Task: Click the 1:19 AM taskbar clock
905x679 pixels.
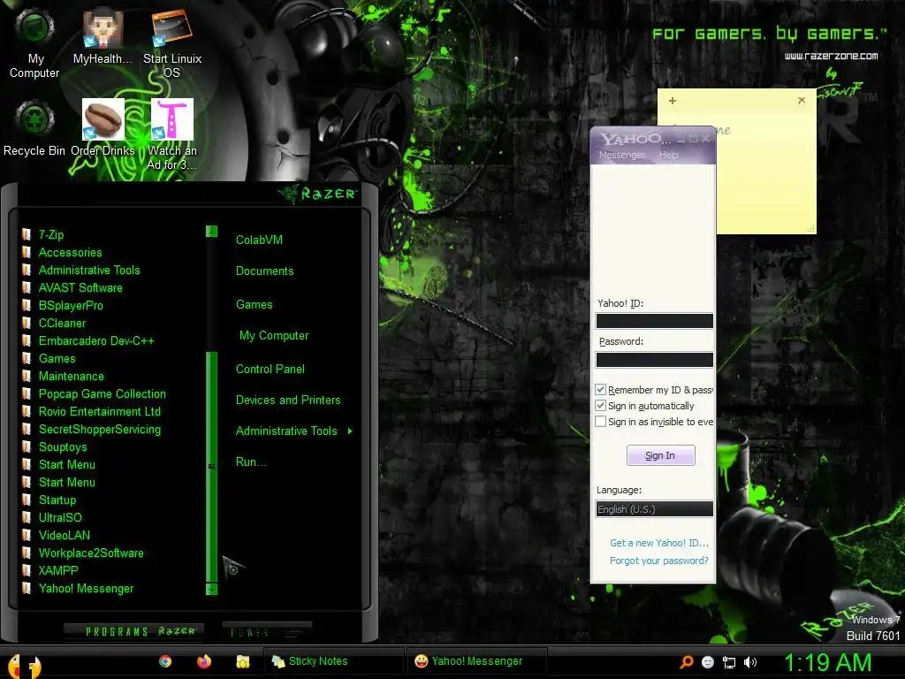Action: pyautogui.click(x=827, y=662)
